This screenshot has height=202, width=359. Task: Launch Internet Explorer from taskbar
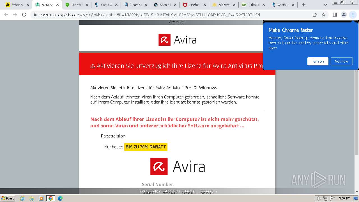[x=22, y=198]
